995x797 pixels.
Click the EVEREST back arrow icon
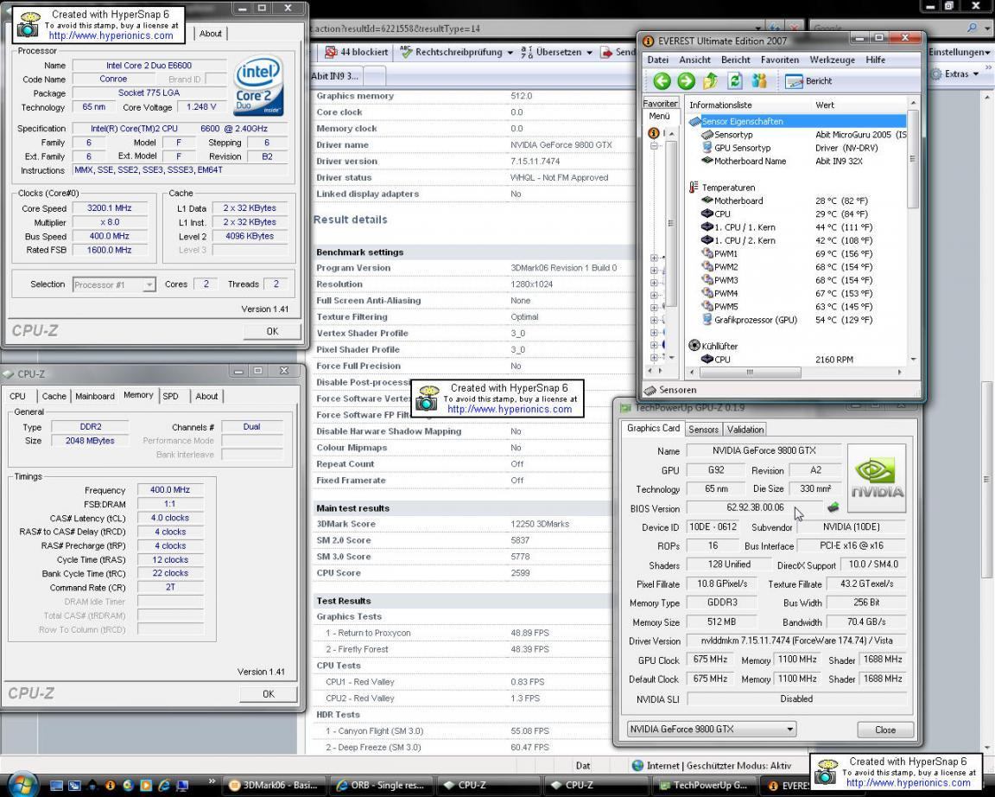[x=662, y=80]
